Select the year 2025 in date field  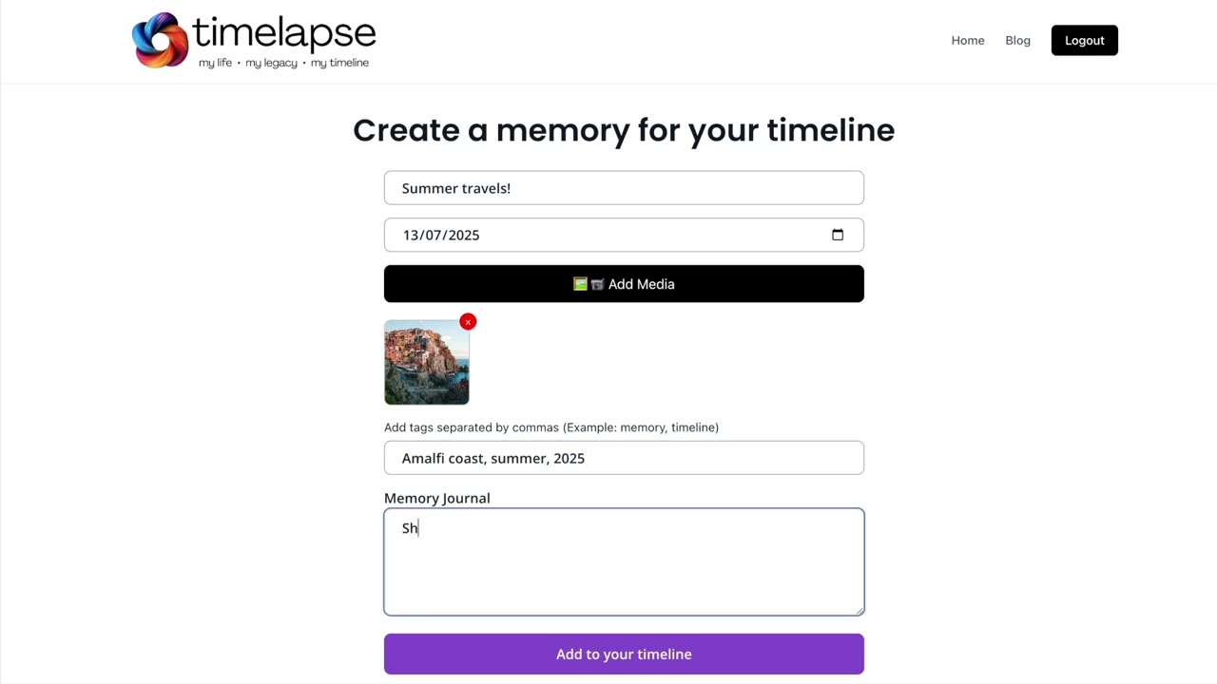[x=464, y=236]
